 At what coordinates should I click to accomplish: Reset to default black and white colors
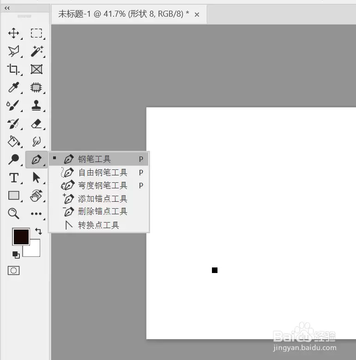click(x=16, y=254)
